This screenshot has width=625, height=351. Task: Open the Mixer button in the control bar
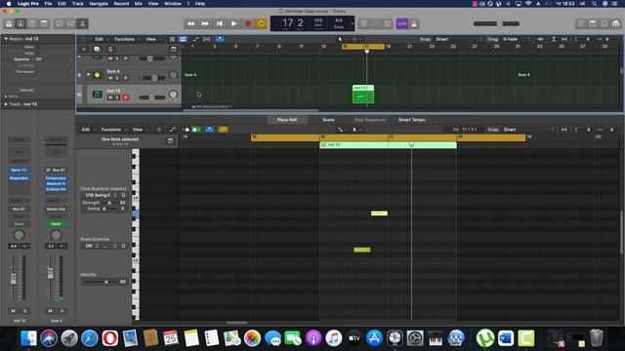coord(70,23)
